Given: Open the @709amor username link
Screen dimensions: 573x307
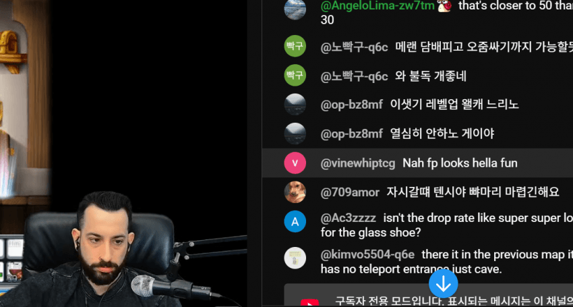Looking at the screenshot, I should tap(350, 192).
